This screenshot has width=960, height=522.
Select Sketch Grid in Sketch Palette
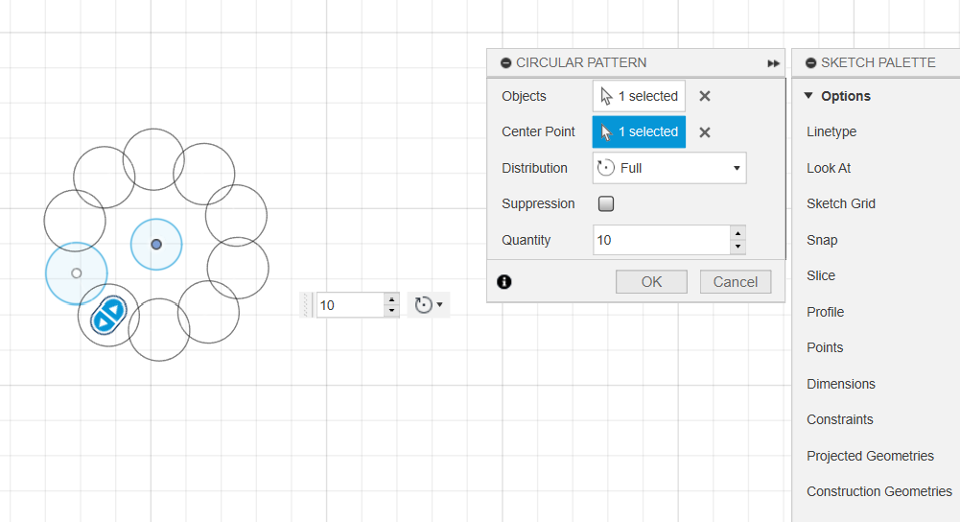841,203
